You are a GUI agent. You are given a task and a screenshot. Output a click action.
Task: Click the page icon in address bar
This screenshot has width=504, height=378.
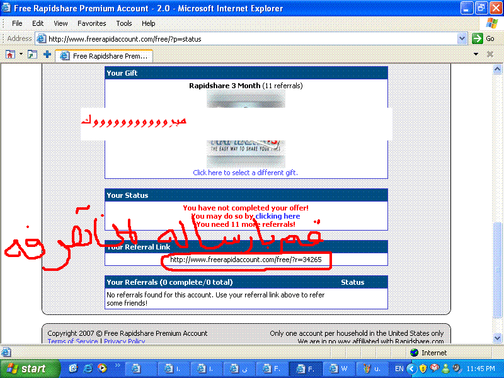coord(41,39)
